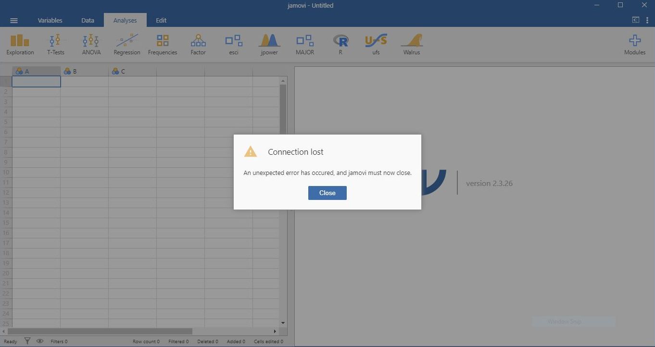The width and height of the screenshot is (655, 347).
Task: Open the Exploration analysis menu
Action: tap(20, 44)
